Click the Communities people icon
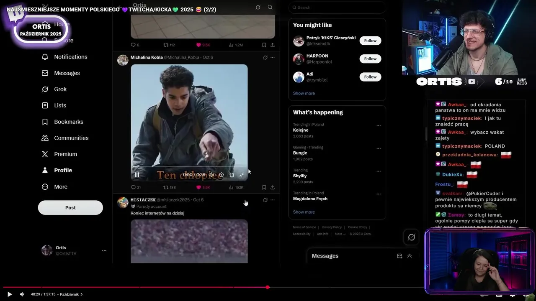This screenshot has height=301, width=536. (x=45, y=138)
